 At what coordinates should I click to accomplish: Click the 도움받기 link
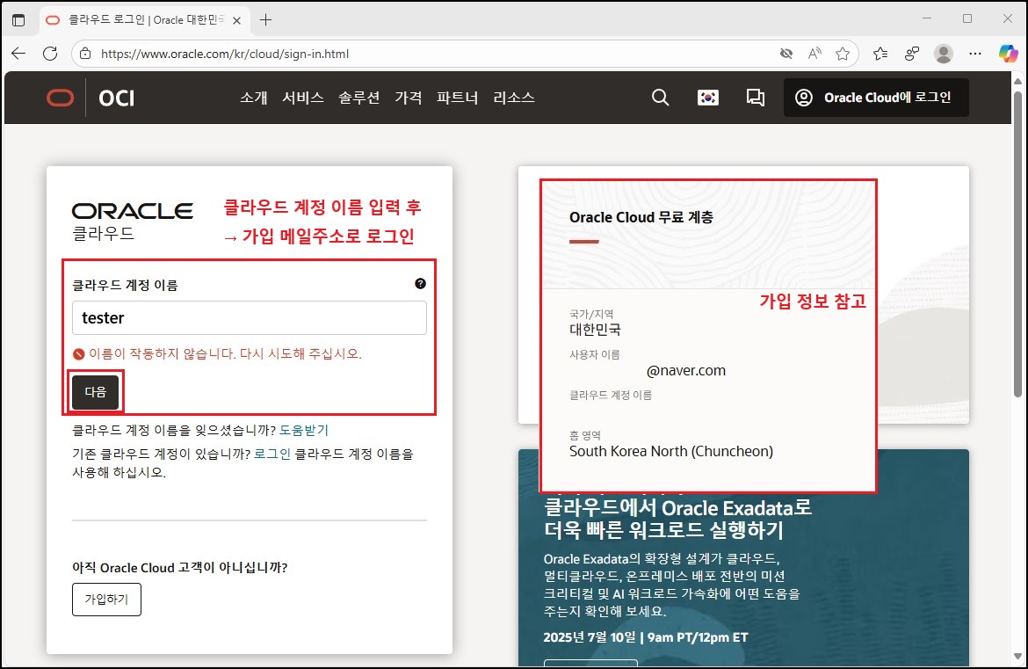pyautogui.click(x=304, y=430)
